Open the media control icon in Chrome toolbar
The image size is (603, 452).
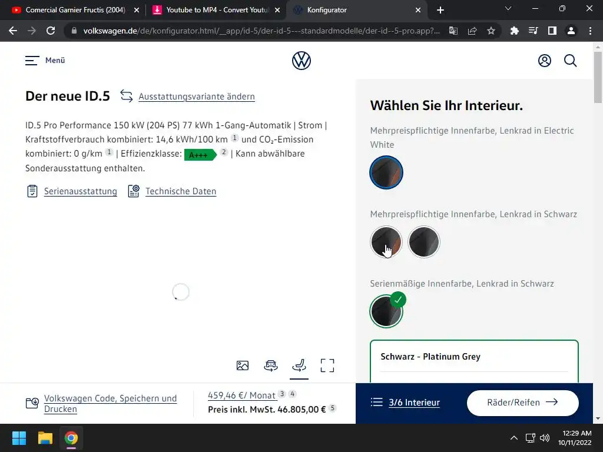point(533,31)
